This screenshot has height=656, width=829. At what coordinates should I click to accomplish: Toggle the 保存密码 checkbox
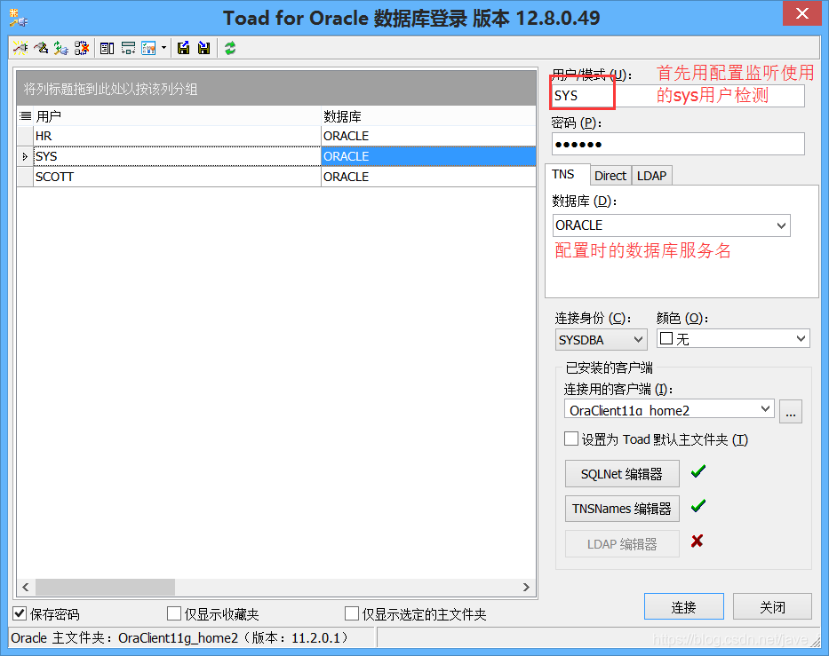pos(20,613)
